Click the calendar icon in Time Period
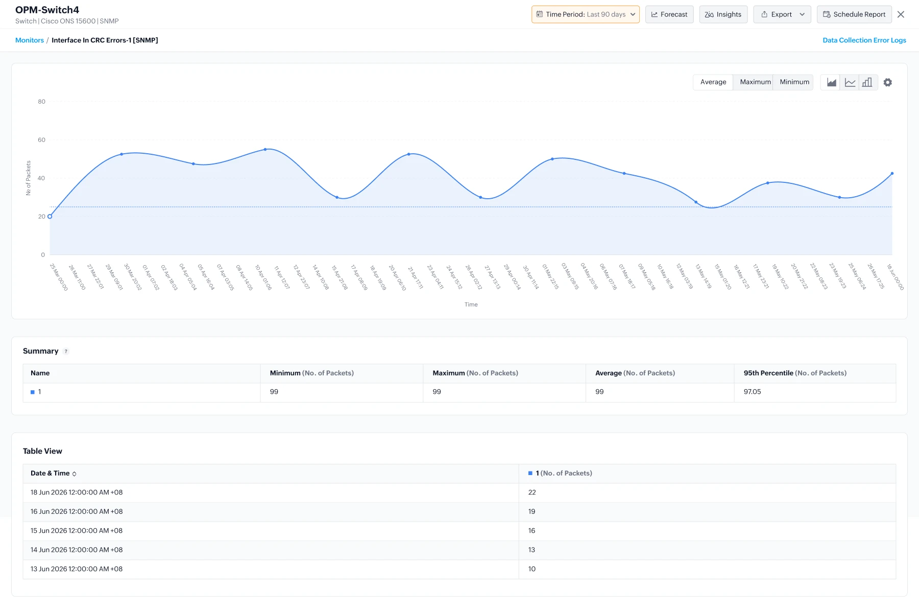This screenshot has width=919, height=613. [540, 14]
